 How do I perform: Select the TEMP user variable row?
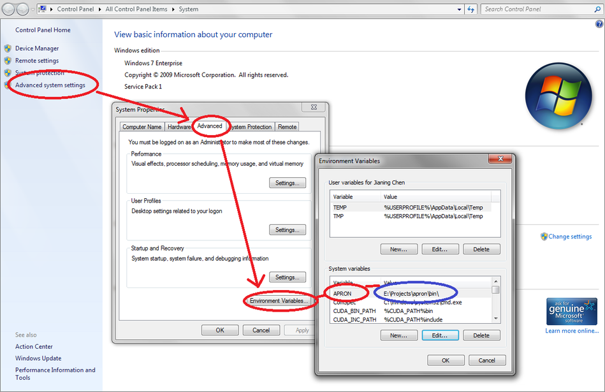[x=411, y=208]
